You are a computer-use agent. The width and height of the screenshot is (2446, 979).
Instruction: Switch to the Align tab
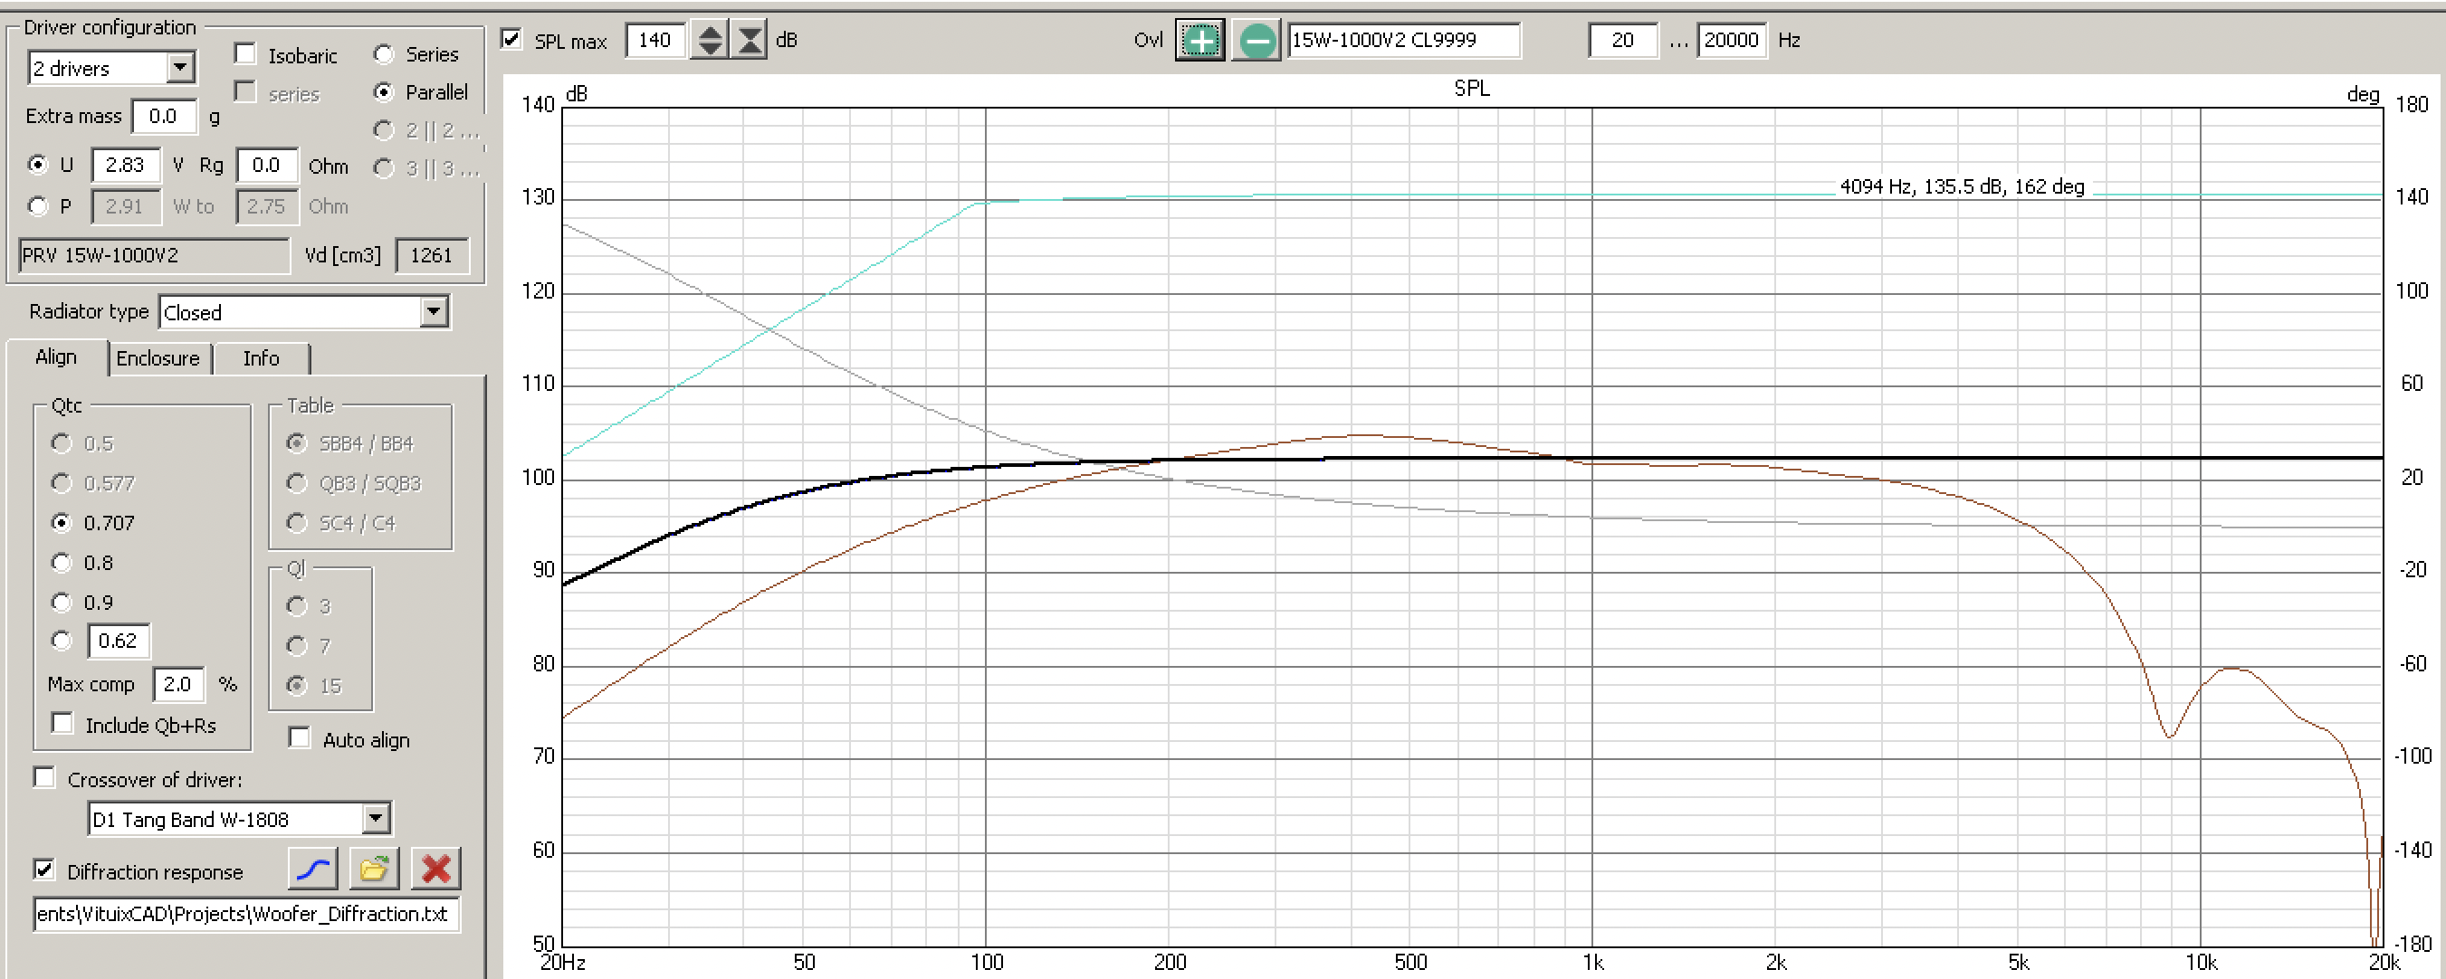(x=56, y=357)
